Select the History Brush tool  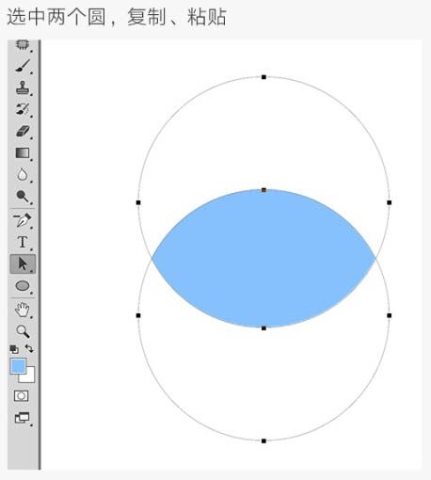tap(23, 109)
